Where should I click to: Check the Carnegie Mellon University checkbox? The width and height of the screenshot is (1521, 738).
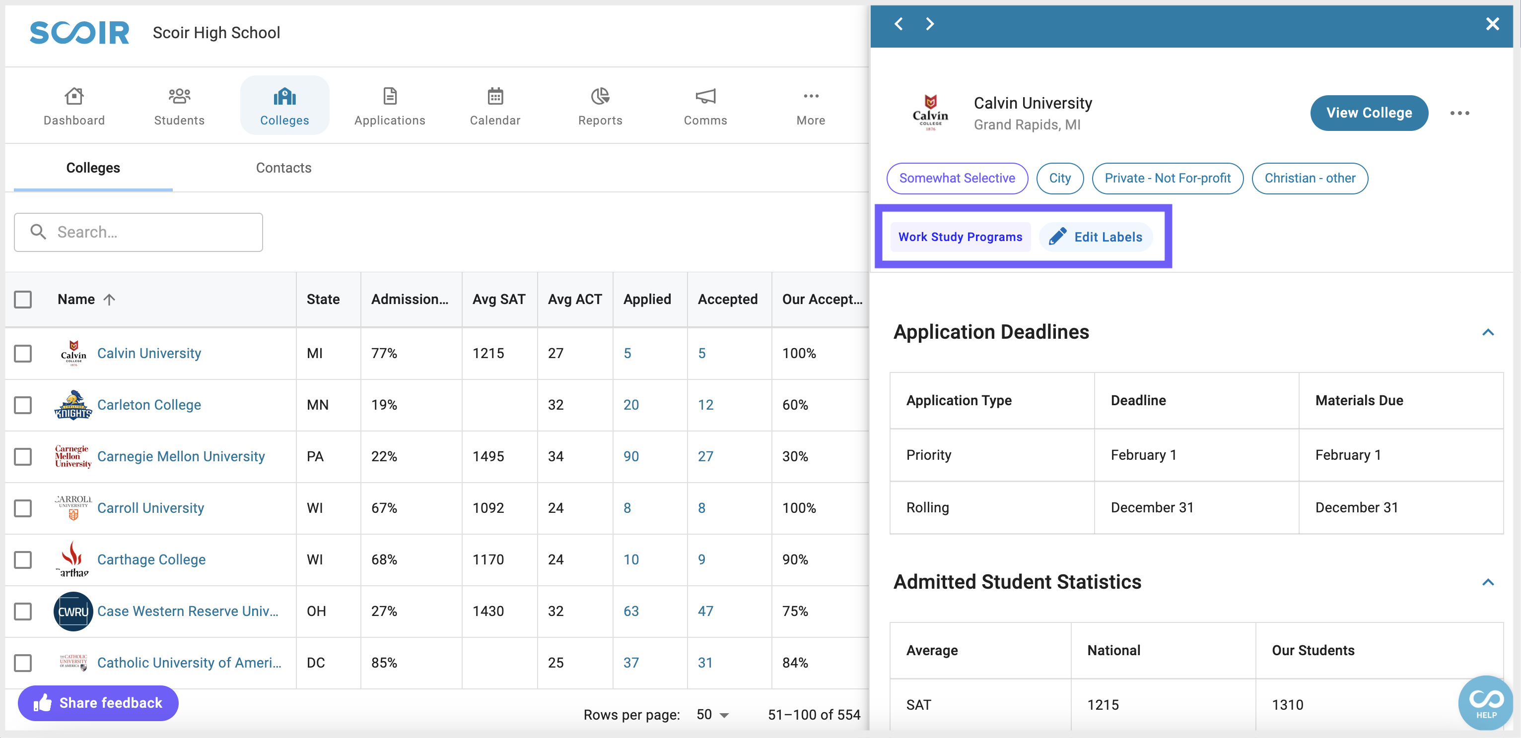coord(23,457)
